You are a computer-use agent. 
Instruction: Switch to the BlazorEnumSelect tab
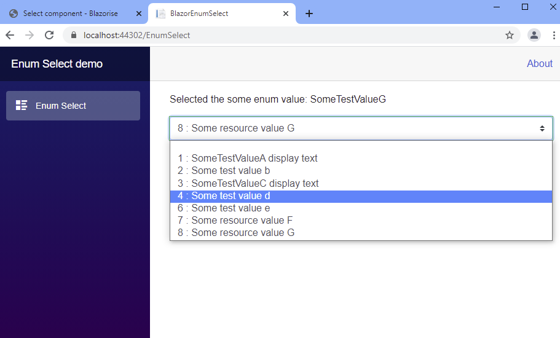click(222, 14)
